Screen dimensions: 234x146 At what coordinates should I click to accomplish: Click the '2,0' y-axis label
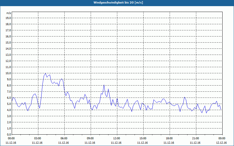pos(9,122)
